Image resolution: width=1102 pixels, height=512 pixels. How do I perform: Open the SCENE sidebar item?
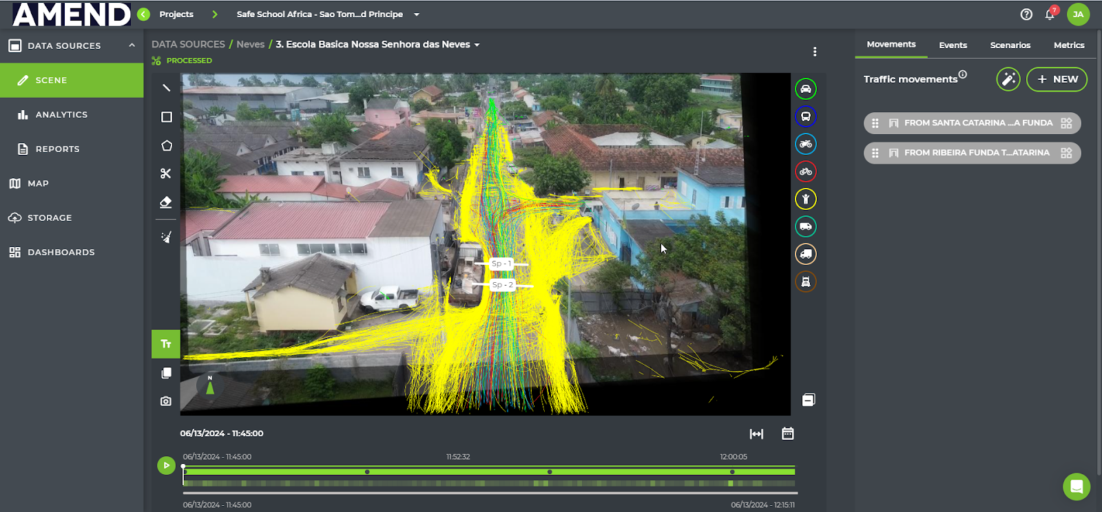coord(72,81)
